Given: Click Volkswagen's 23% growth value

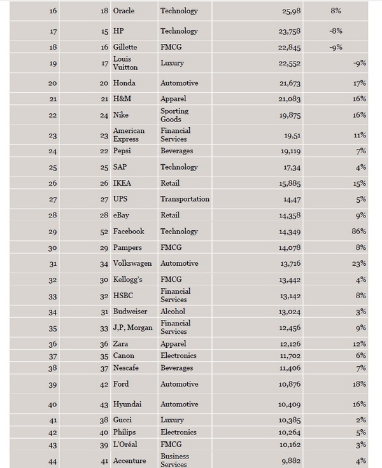Looking at the screenshot, I should pyautogui.click(x=358, y=263).
